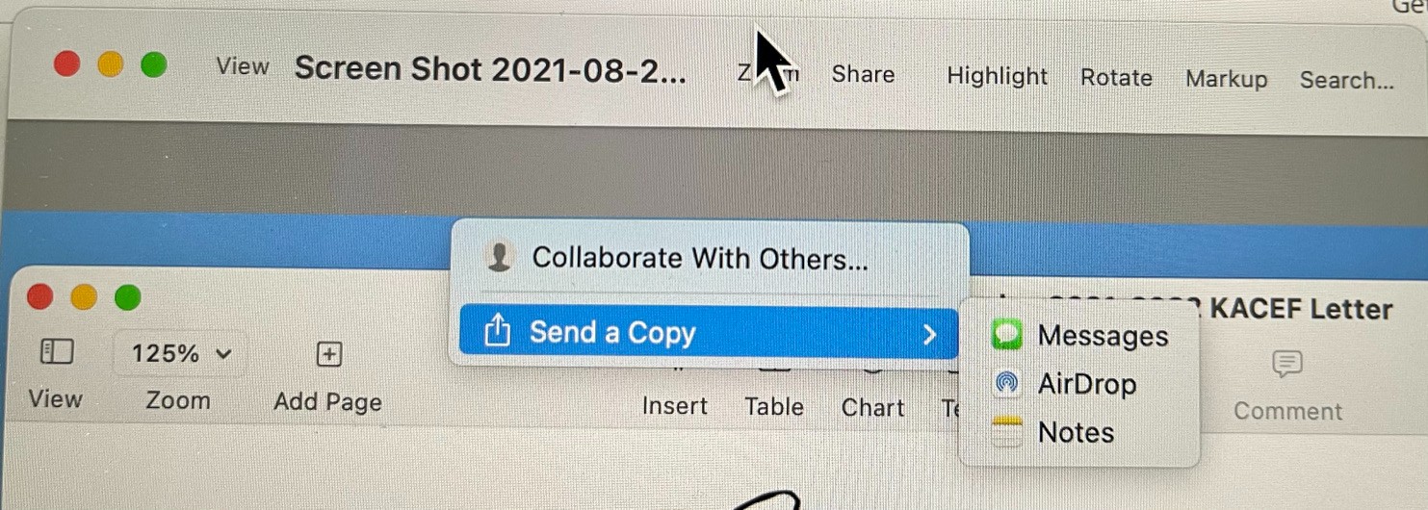Click the Pages sidebar View icon

(57, 352)
